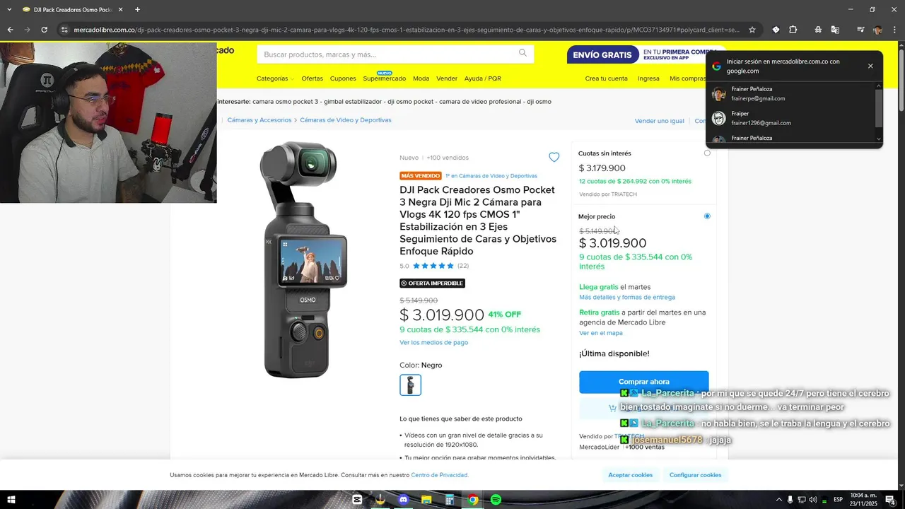Close the DJI Pack Creadores tab
Image resolution: width=905 pixels, height=509 pixels.
tap(120, 10)
